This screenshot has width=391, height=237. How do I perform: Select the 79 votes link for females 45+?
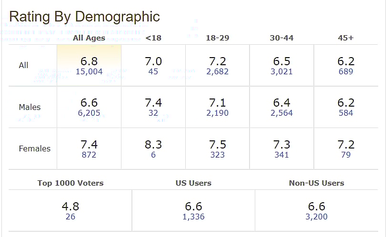(346, 155)
